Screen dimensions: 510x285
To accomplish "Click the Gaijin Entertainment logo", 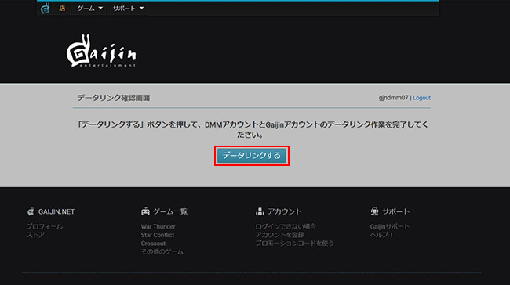I will (x=101, y=51).
